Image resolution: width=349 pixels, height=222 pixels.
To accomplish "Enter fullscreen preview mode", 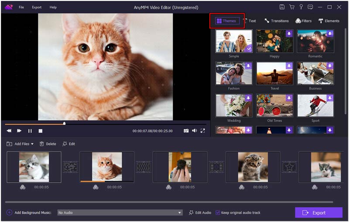I will click(202, 131).
